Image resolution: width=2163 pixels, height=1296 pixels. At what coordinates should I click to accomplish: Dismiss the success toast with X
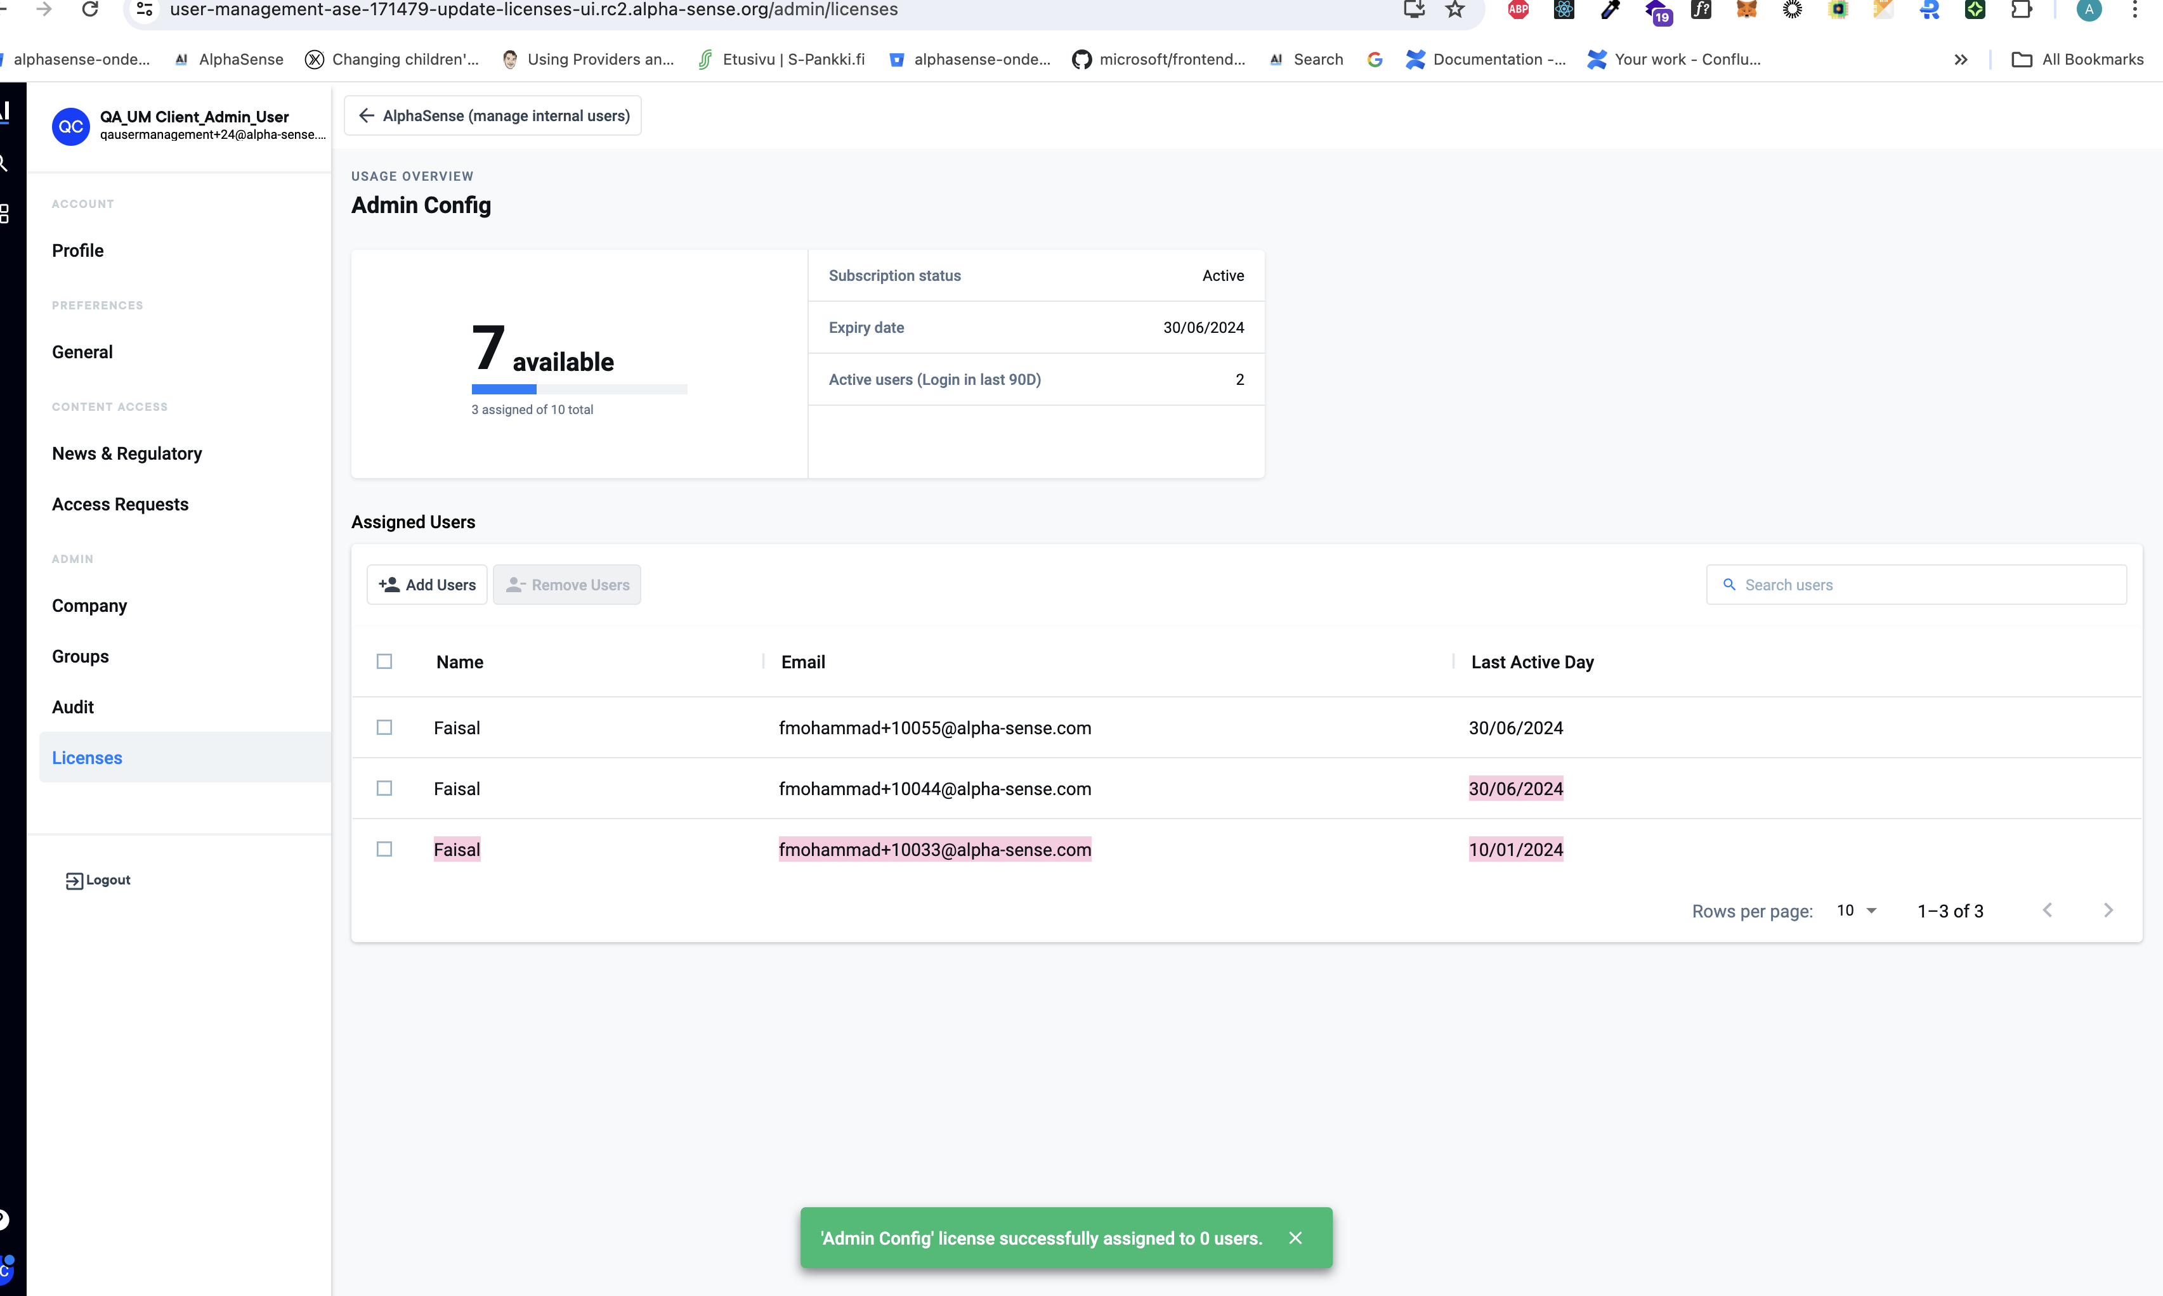point(1295,1238)
